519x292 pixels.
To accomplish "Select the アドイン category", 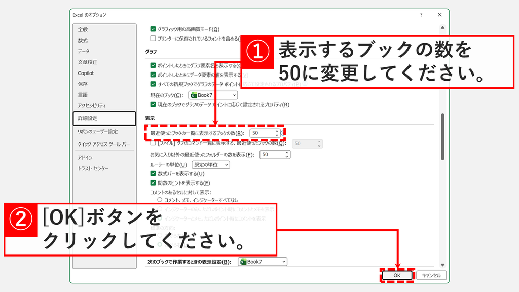I will [85, 158].
